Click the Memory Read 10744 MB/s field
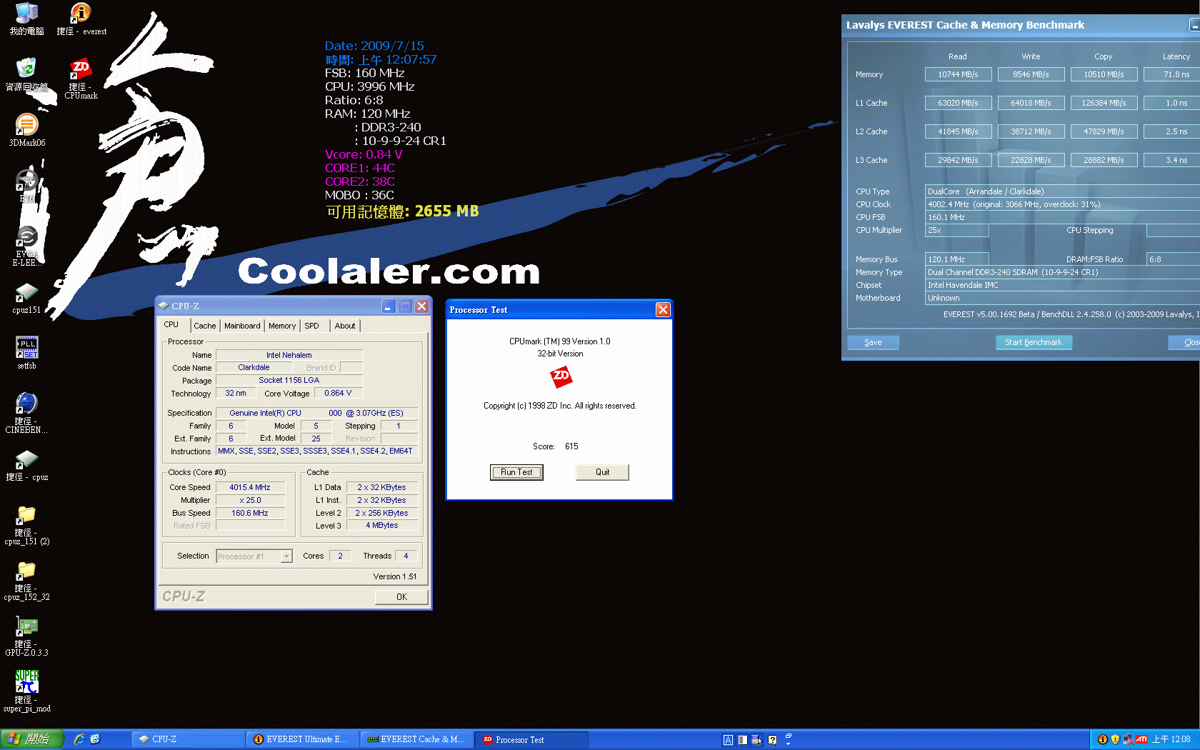 pos(958,74)
